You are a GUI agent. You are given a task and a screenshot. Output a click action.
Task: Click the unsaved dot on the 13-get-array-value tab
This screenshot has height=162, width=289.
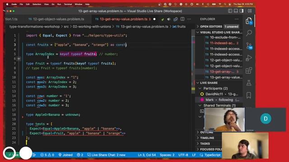[x=154, y=19]
